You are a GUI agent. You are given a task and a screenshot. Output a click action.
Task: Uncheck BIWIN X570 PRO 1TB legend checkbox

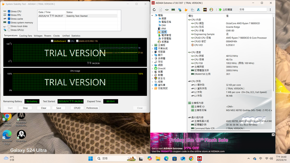click(x=77, y=41)
